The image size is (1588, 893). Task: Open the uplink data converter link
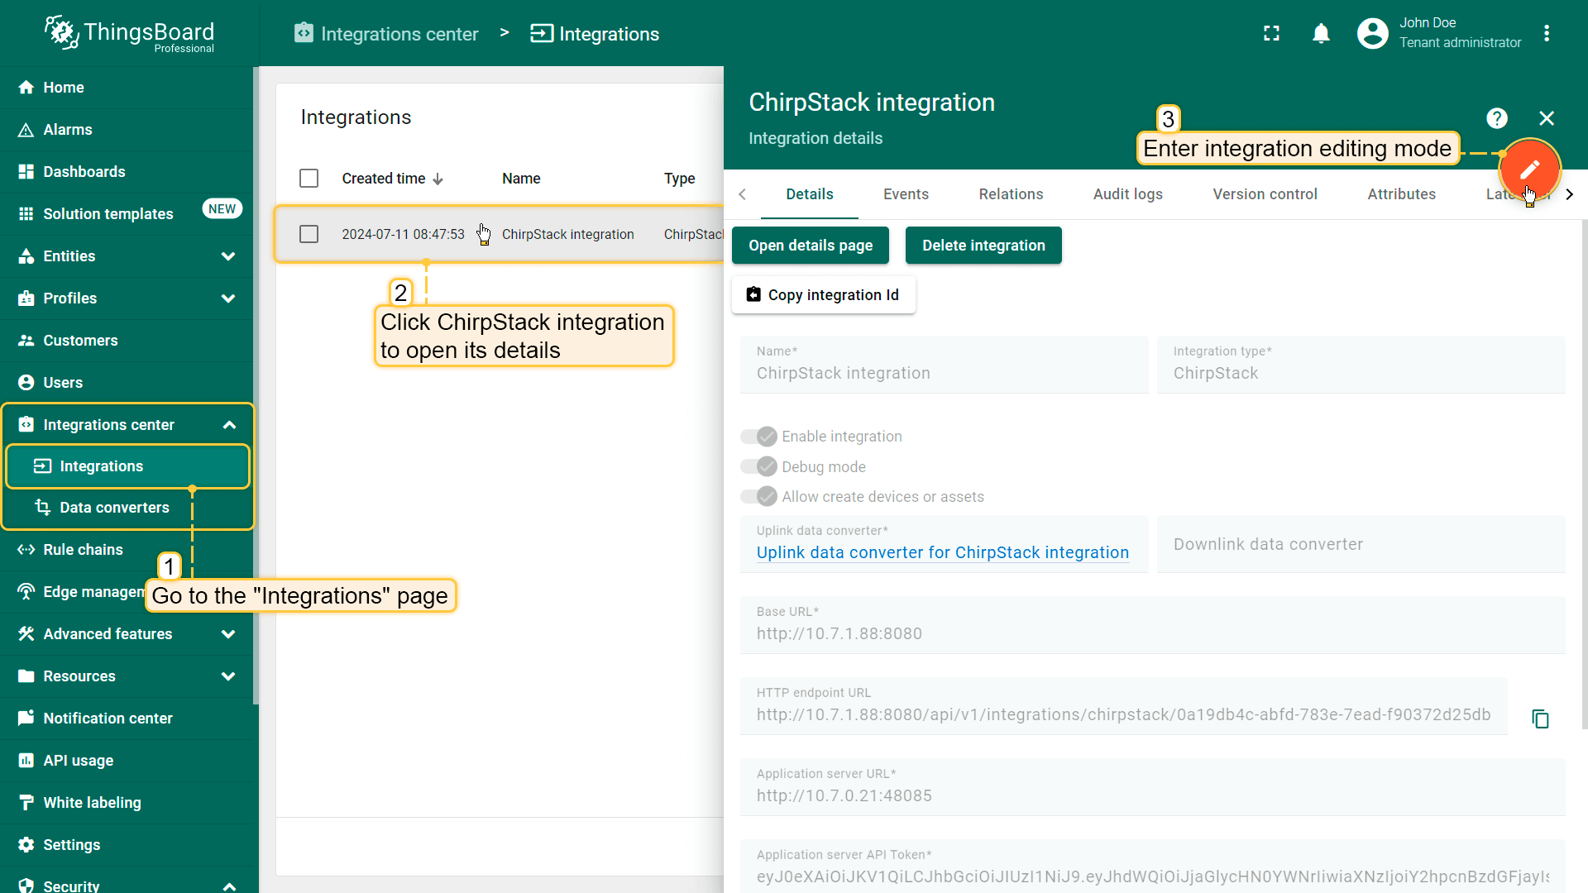coord(942,552)
